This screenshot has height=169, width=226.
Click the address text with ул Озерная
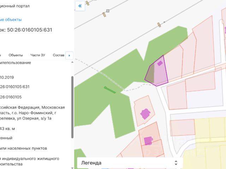(x=32, y=113)
